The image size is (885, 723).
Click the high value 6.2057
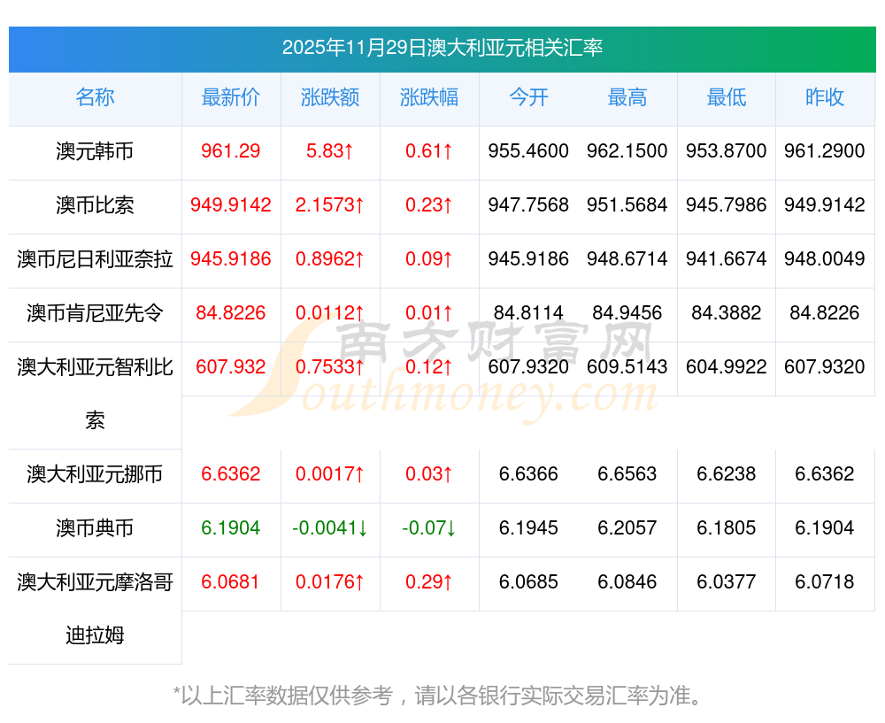627,528
